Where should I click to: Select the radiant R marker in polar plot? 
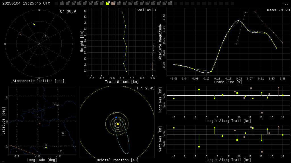(45, 36)
